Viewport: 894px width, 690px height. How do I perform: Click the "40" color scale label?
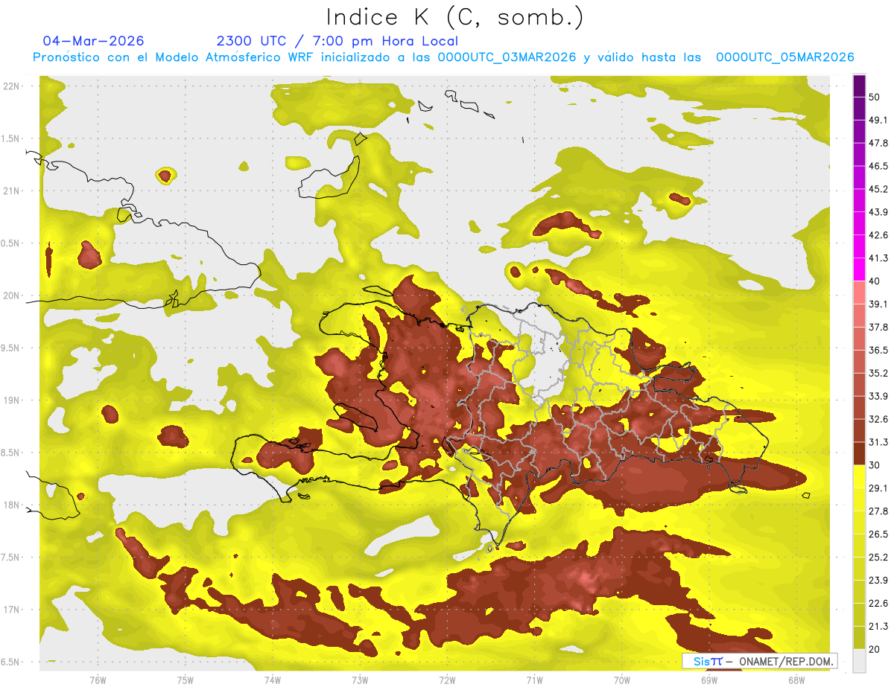[x=875, y=281]
